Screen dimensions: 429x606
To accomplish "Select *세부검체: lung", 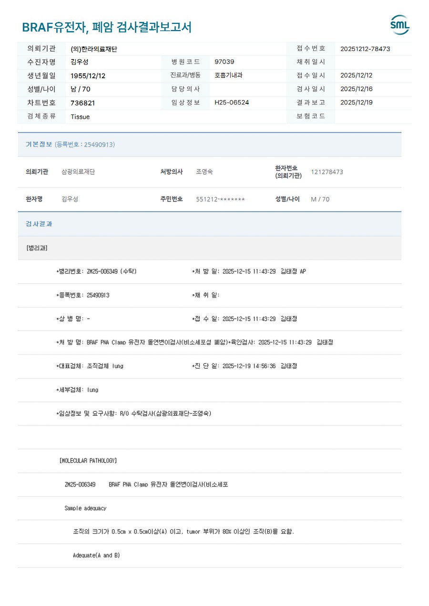I will [77, 390].
